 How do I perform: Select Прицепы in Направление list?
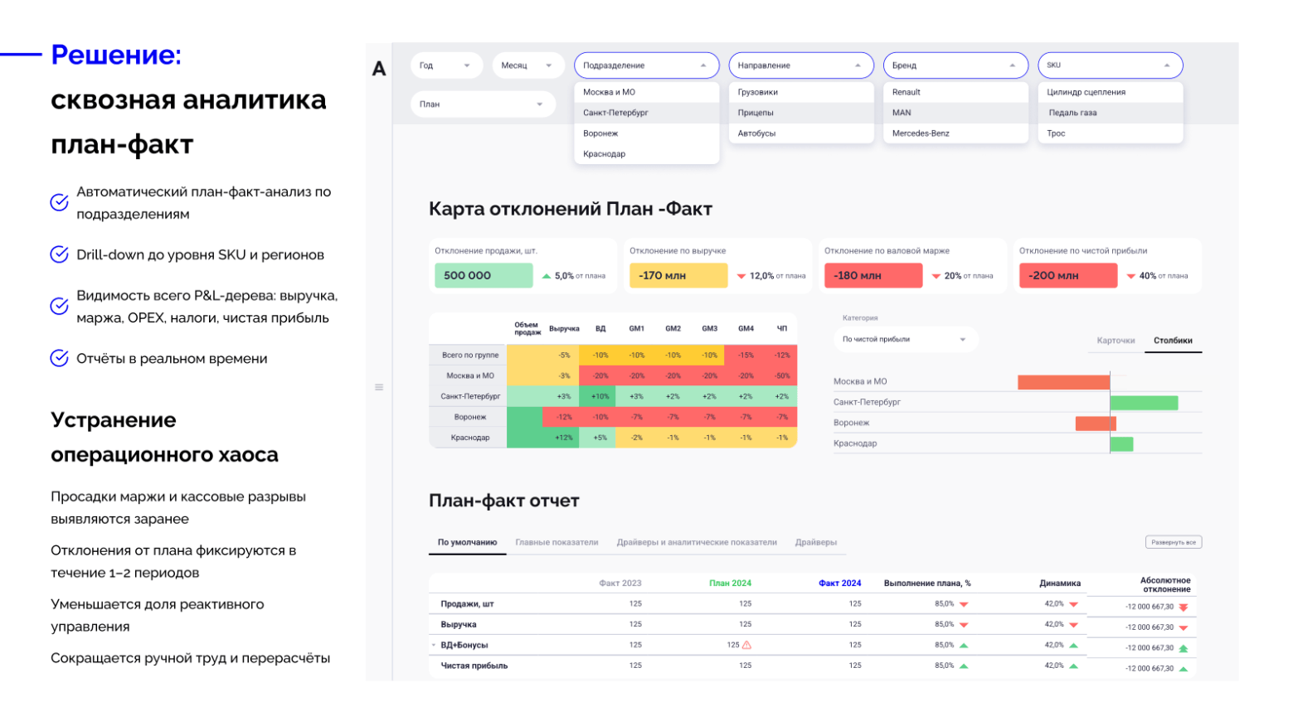(x=801, y=113)
